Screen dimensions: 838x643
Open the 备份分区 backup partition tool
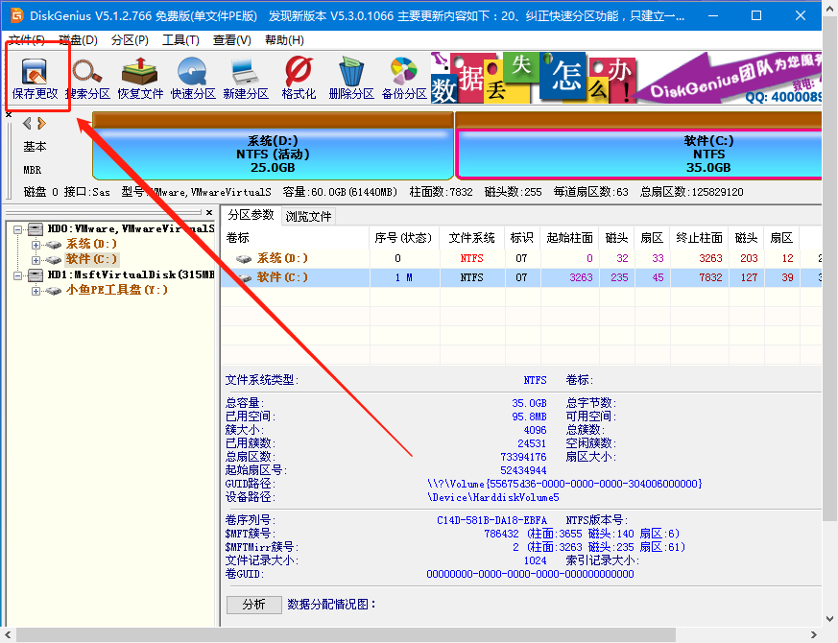coord(404,78)
